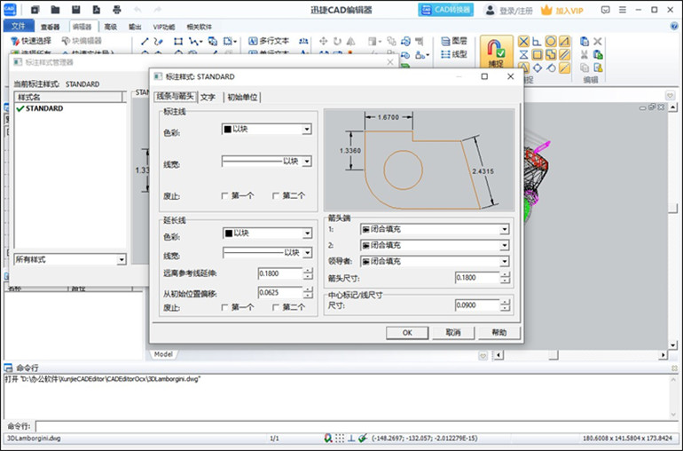Open the hamburger menu icon in title bar

(x=623, y=10)
